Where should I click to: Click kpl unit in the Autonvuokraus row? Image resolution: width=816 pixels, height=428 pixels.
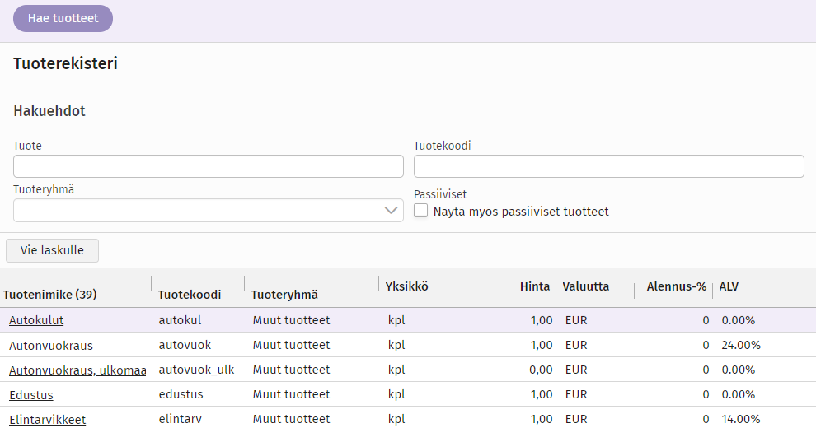click(x=396, y=345)
